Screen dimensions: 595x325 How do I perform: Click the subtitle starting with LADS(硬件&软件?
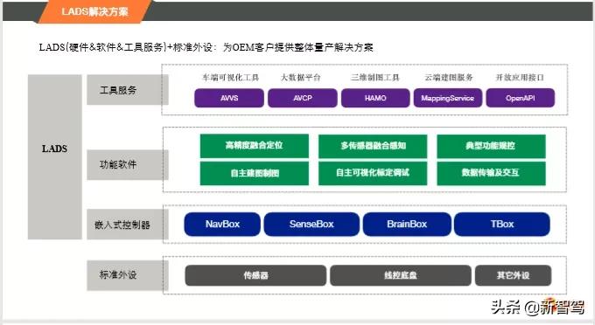pyautogui.click(x=206, y=47)
